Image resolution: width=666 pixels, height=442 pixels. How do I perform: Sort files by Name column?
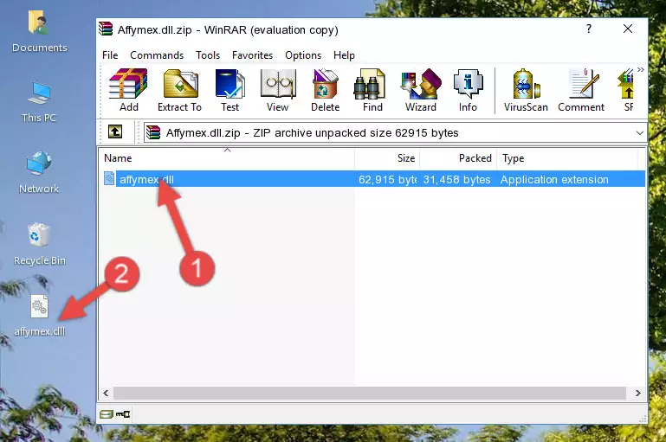click(227, 158)
